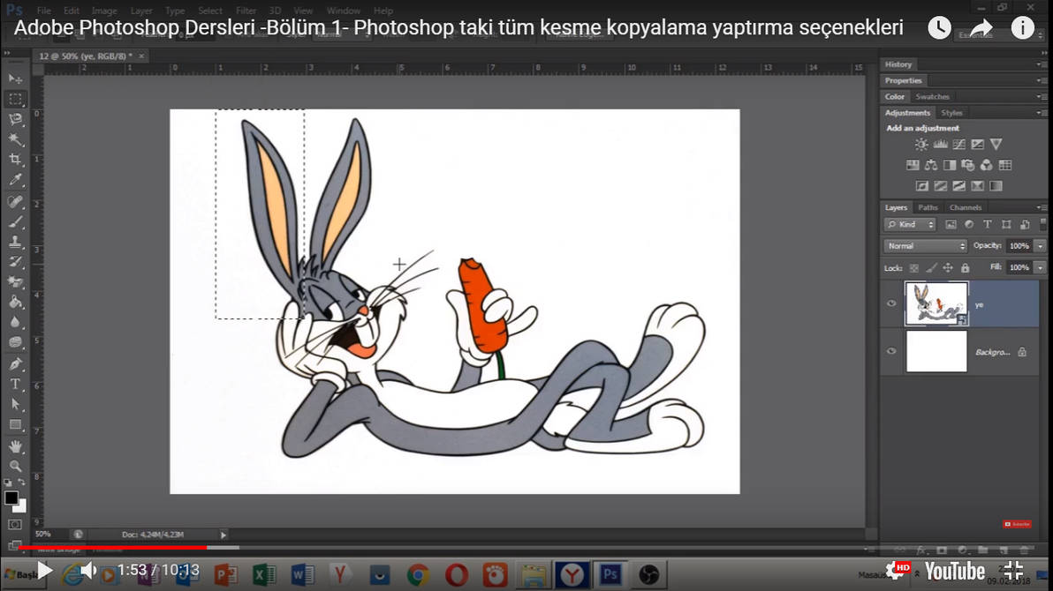Add a Curves adjustment layer
Image resolution: width=1053 pixels, height=591 pixels.
[x=959, y=145]
